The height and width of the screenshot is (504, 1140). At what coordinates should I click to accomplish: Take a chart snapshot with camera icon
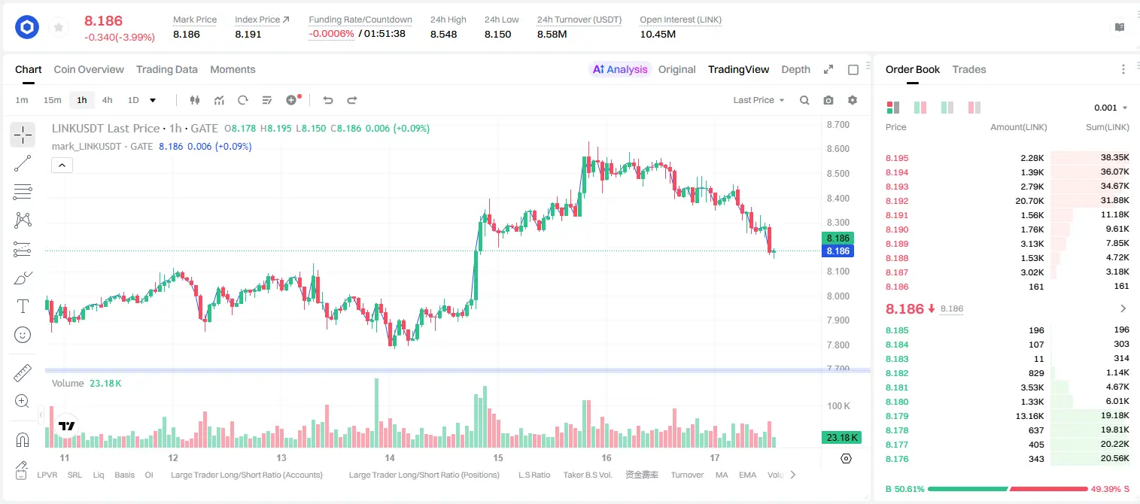pyautogui.click(x=828, y=100)
